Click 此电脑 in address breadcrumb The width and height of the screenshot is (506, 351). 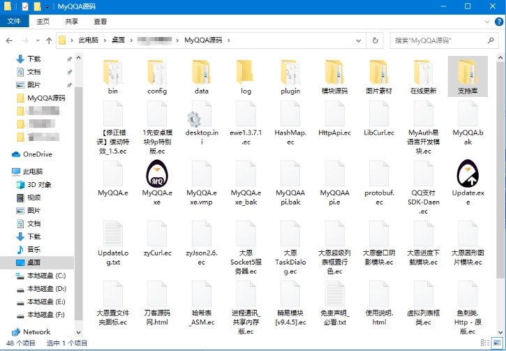coord(89,40)
